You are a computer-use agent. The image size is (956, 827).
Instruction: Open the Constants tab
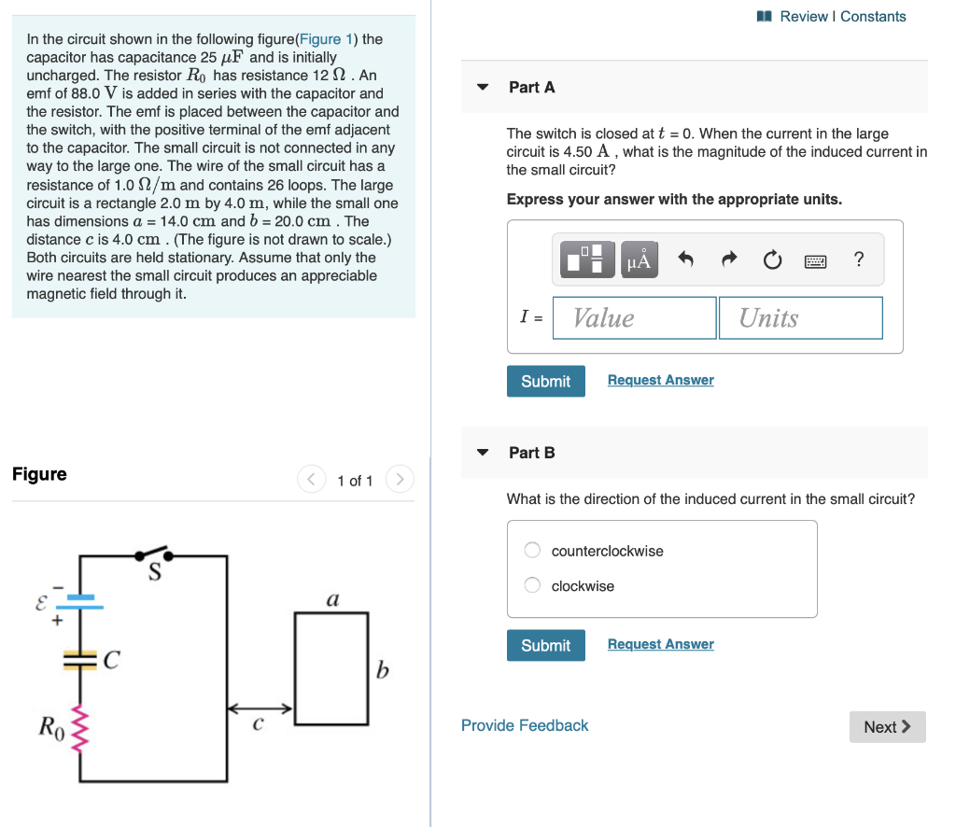pos(872,16)
